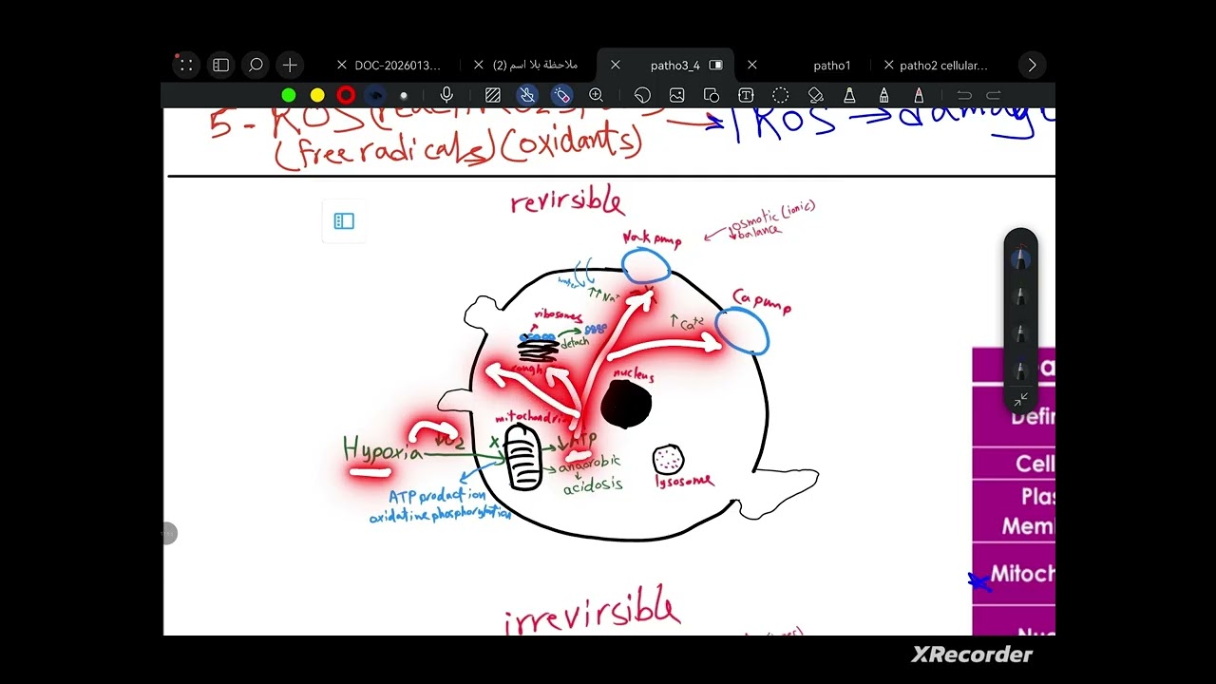
Task: Switch to the DOC-2026013 tab
Action: pyautogui.click(x=398, y=66)
